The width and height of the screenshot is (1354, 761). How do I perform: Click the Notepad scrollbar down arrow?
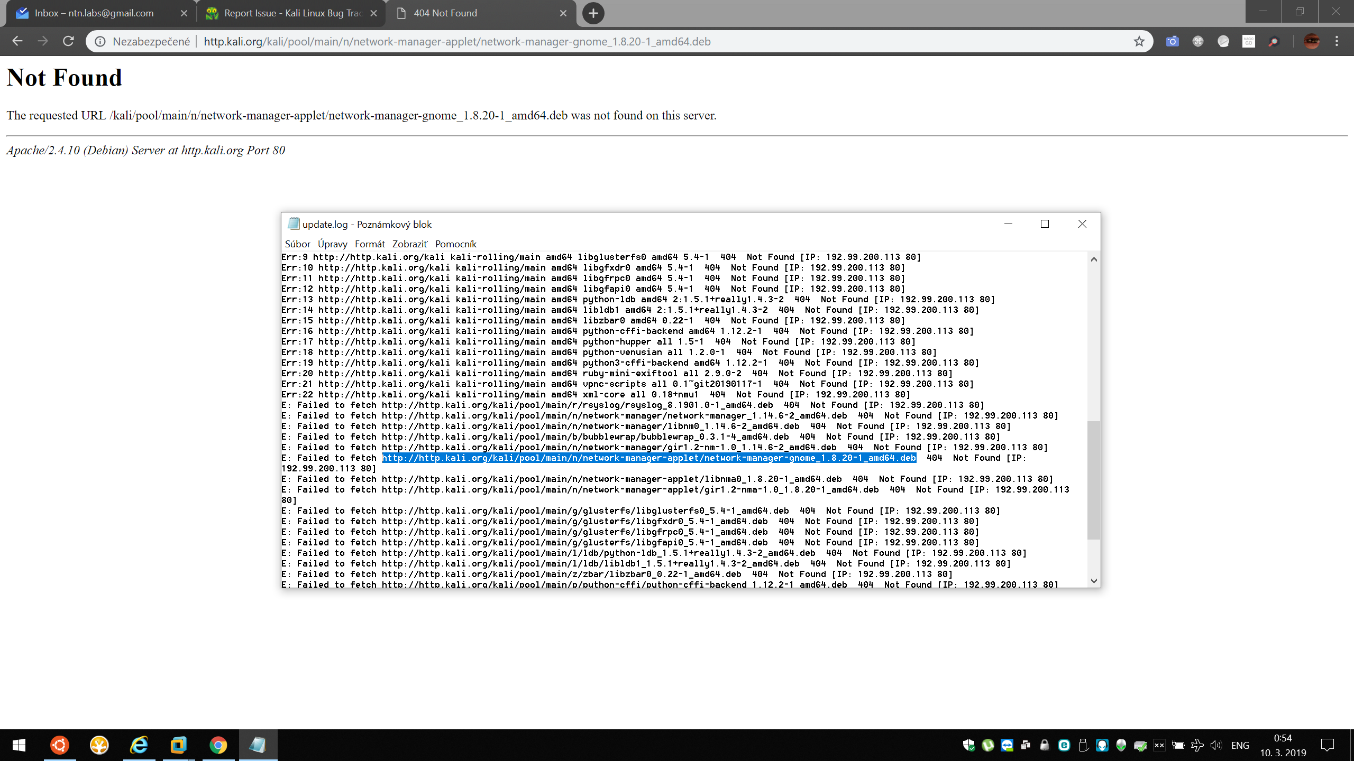[1094, 581]
